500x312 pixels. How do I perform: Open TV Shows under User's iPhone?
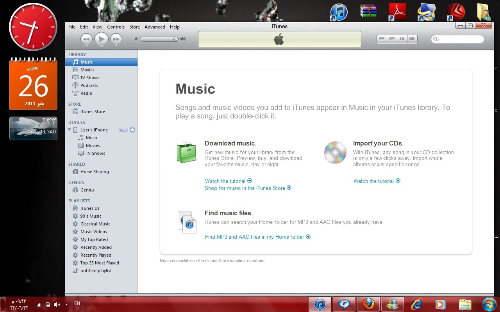tap(101, 153)
